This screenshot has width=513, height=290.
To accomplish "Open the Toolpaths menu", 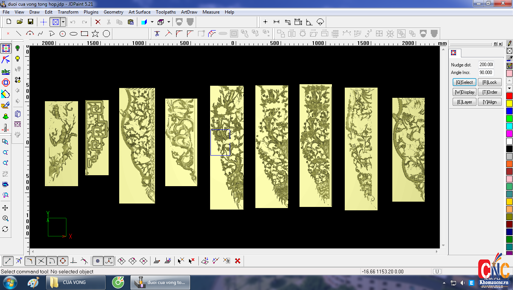I will point(166,12).
